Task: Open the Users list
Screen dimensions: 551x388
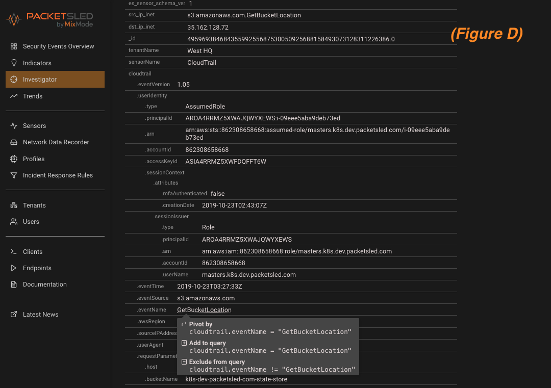Action: [31, 222]
